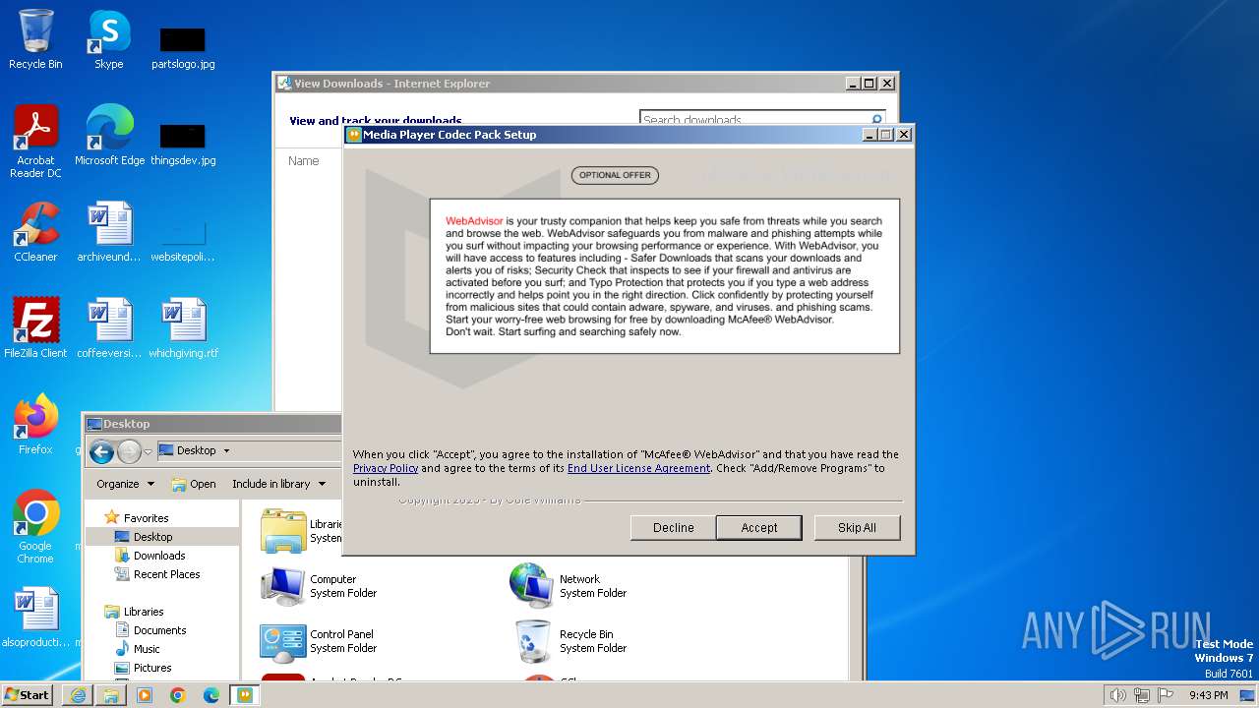Viewport: 1259px width, 708px height.
Task: Open Internet Explorer from taskbar
Action: coord(78,695)
